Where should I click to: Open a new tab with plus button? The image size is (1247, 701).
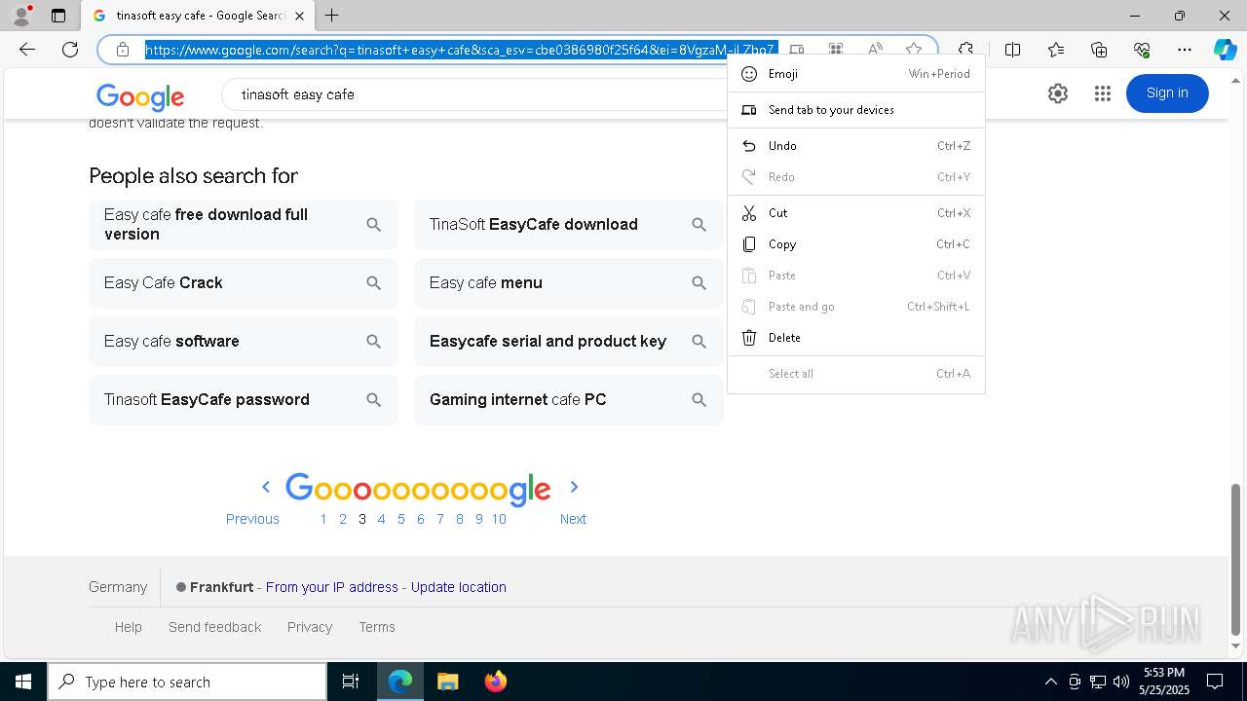tap(332, 16)
